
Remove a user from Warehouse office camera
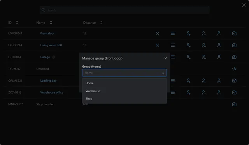pyautogui.click(x=203, y=93)
